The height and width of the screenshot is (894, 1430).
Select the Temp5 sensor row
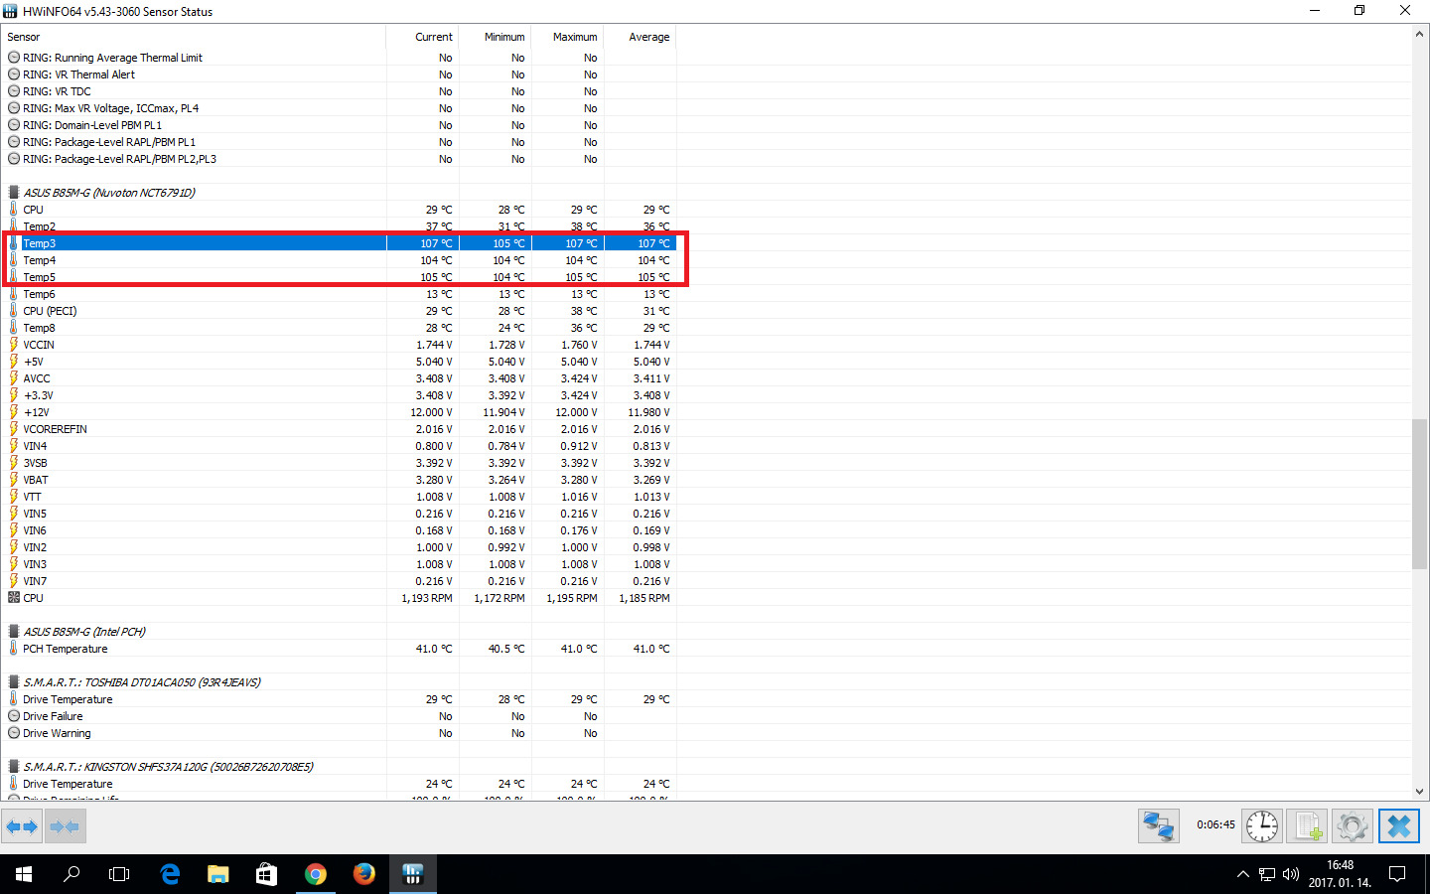click(340, 277)
